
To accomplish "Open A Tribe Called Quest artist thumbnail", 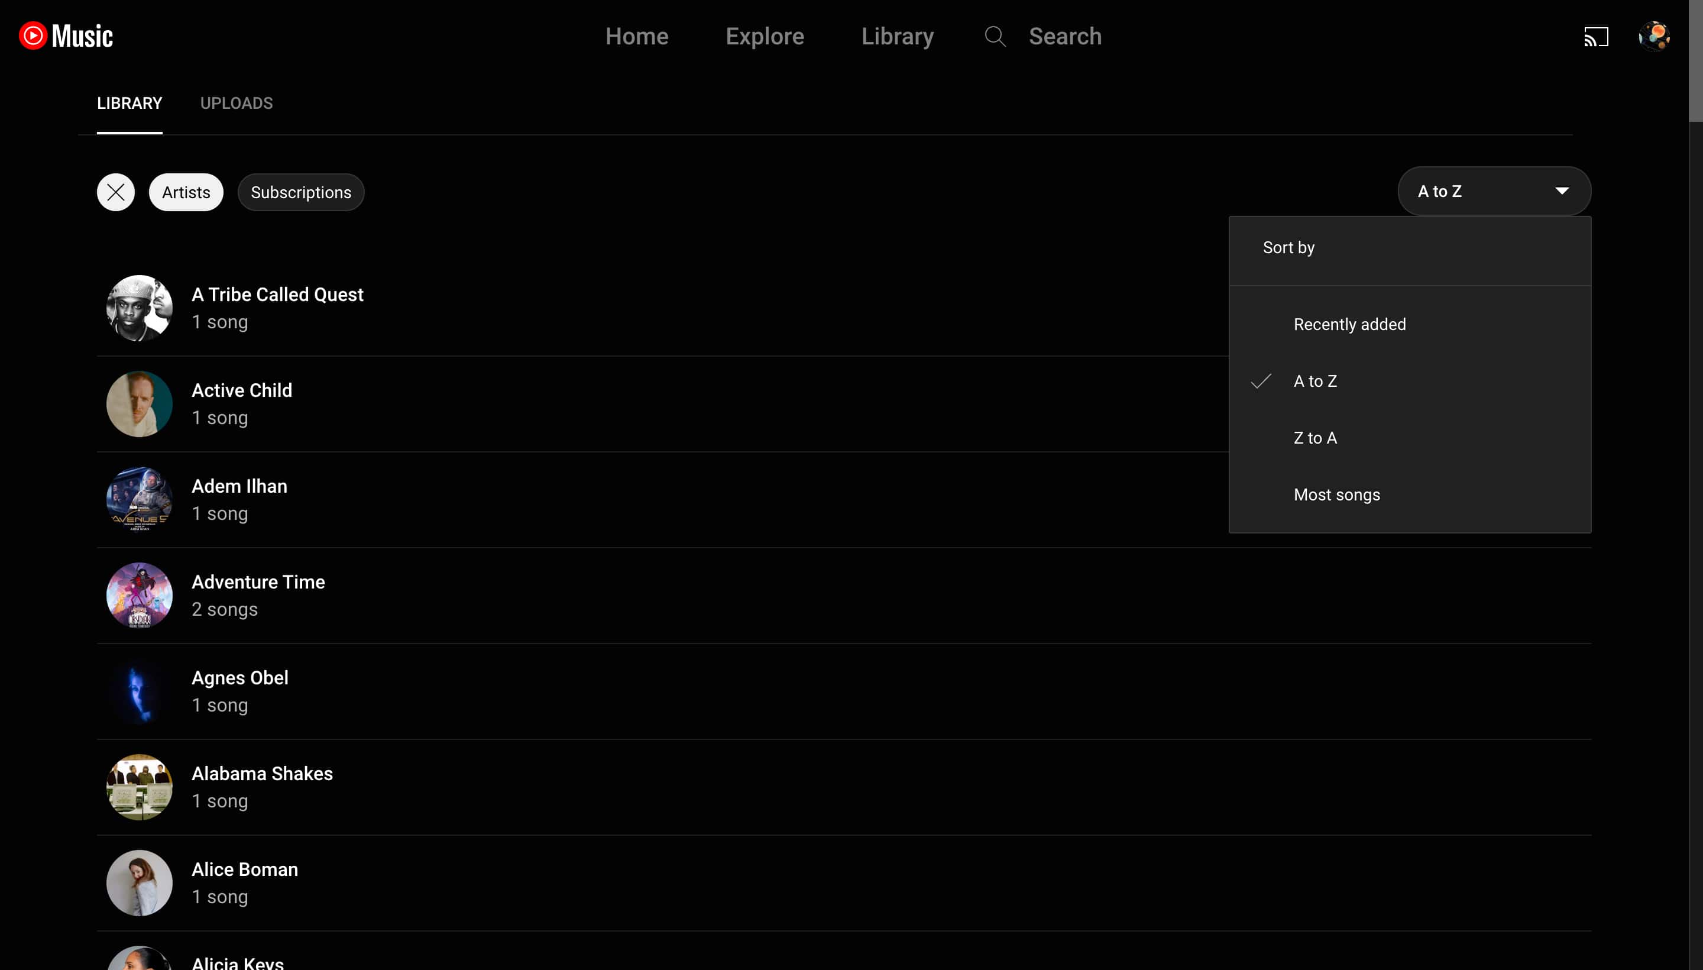I will click(139, 309).
